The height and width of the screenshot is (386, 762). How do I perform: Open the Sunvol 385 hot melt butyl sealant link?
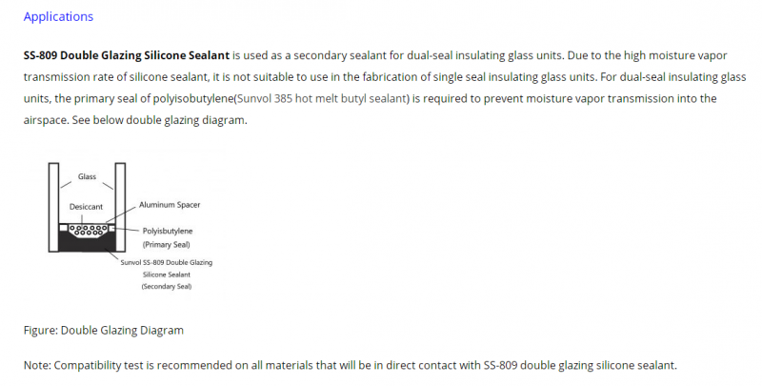(323, 99)
